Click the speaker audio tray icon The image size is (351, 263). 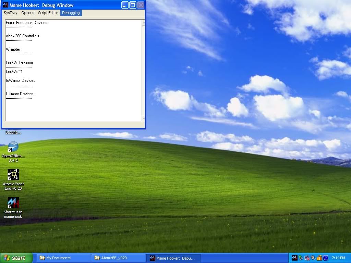coord(313,258)
